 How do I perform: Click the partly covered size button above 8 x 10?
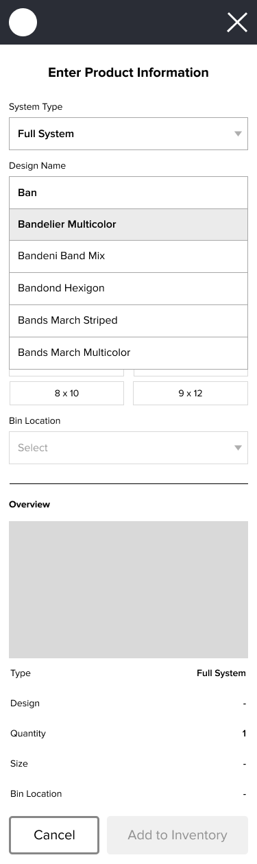(66, 373)
